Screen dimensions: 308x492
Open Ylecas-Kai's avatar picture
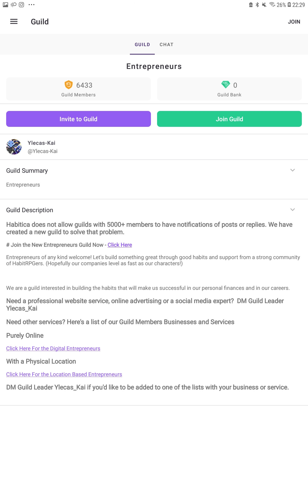coord(14,147)
